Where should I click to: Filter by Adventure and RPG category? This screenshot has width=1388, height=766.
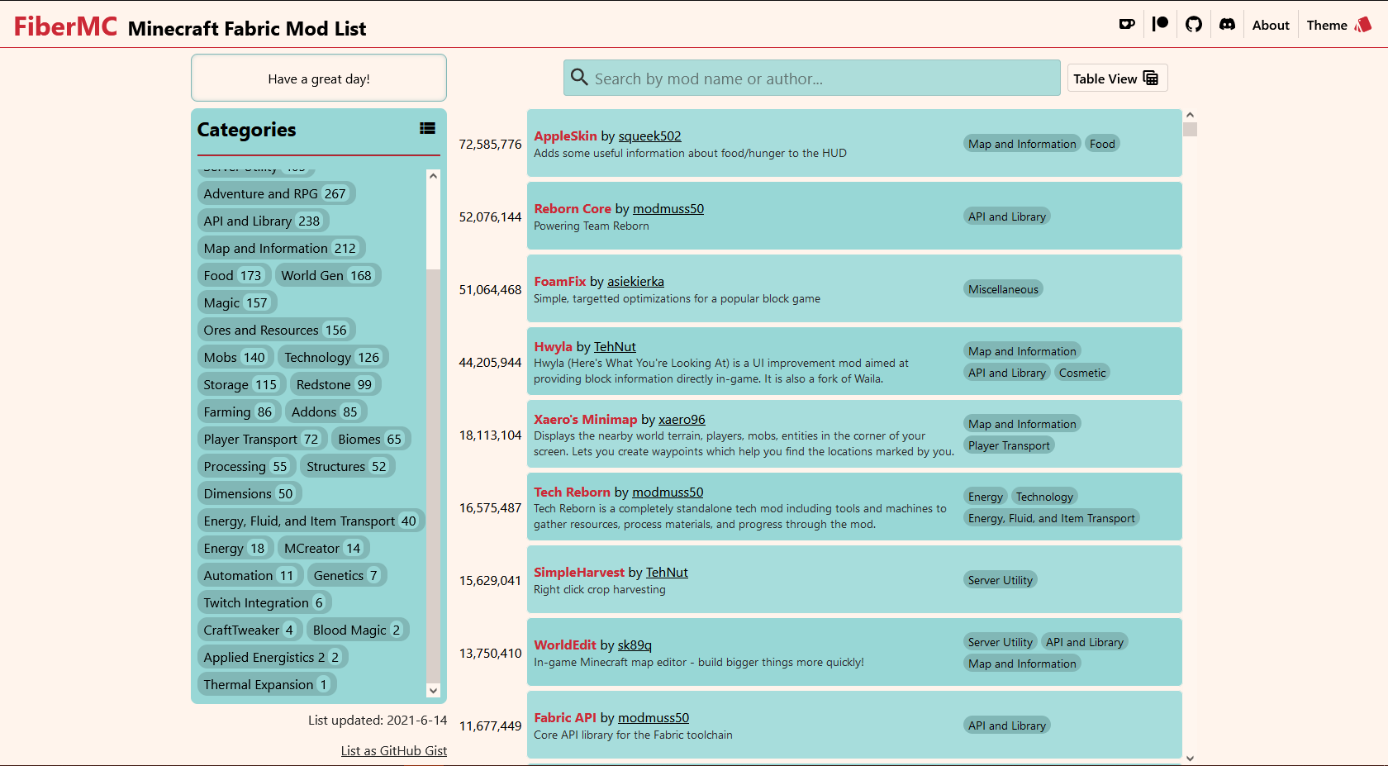click(x=275, y=193)
